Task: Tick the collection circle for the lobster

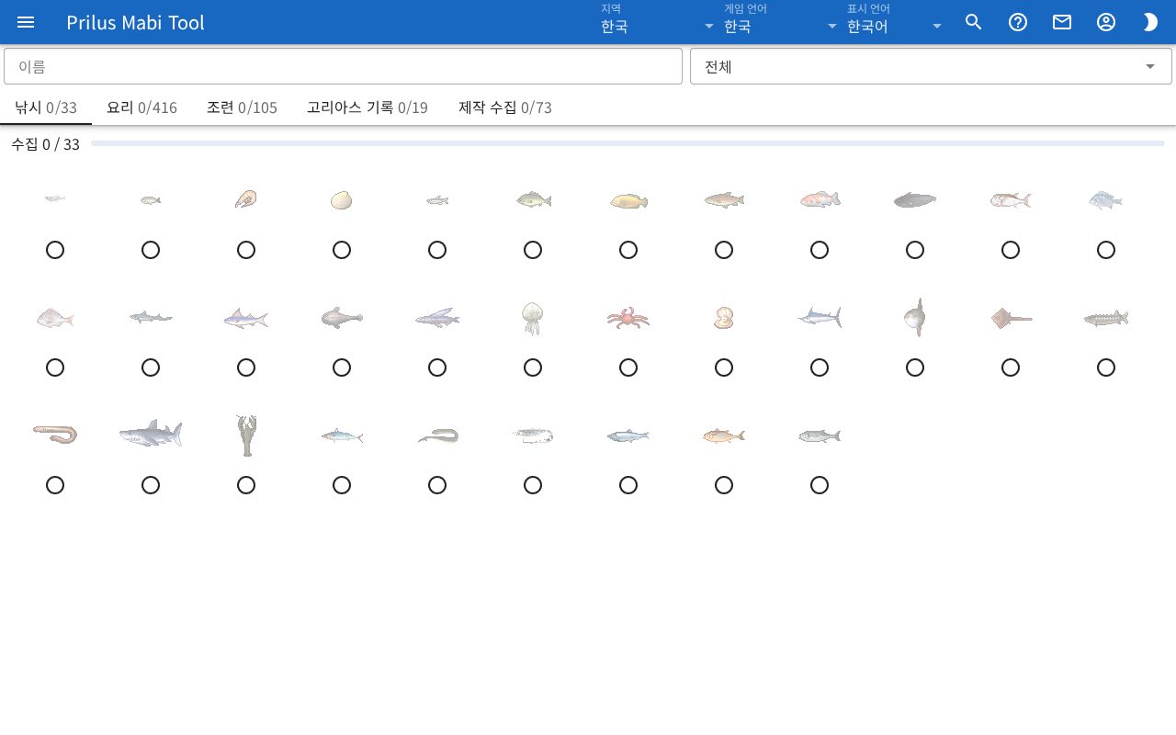Action: (x=246, y=485)
